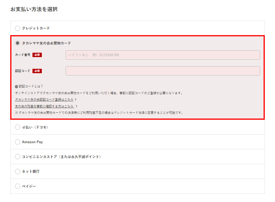This screenshot has width=275, height=202.
Task: Choose the ペイジー radio button
Action: [x=18, y=186]
